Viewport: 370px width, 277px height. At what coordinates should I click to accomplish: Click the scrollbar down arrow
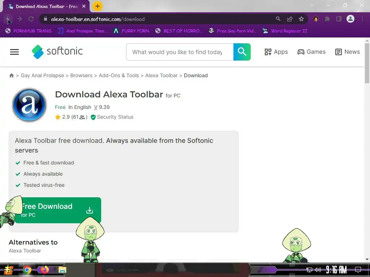367,259
